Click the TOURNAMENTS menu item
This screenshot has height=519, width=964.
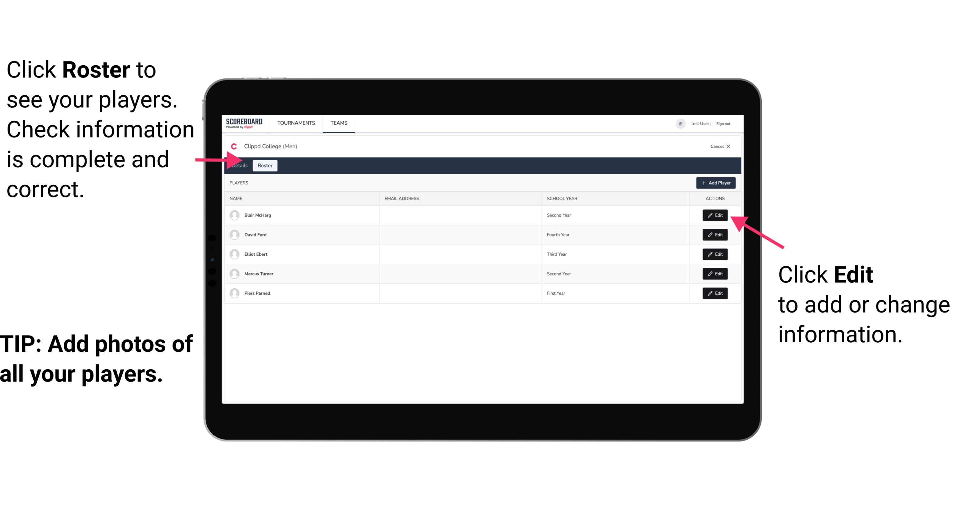[295, 123]
